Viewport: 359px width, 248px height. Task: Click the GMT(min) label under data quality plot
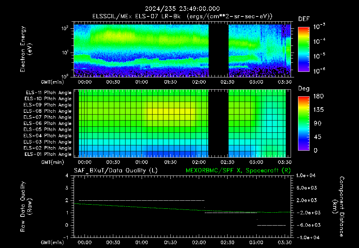coord(53,242)
